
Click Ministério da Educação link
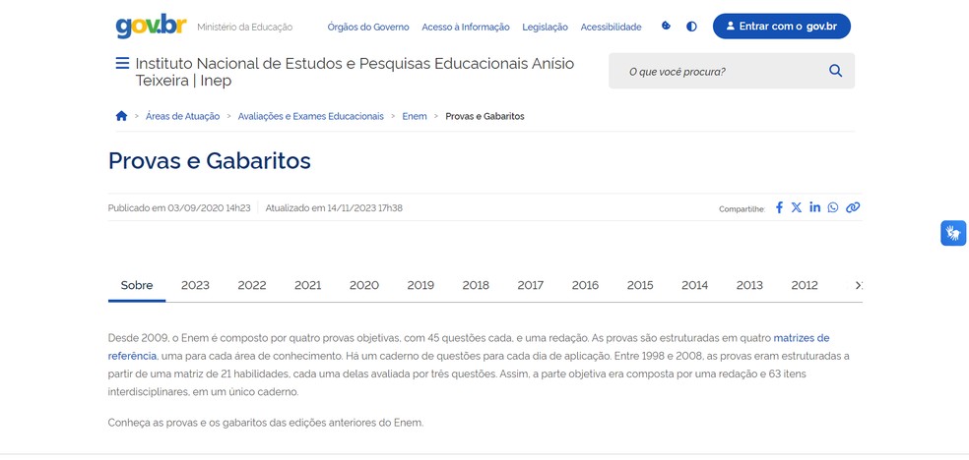click(x=245, y=28)
